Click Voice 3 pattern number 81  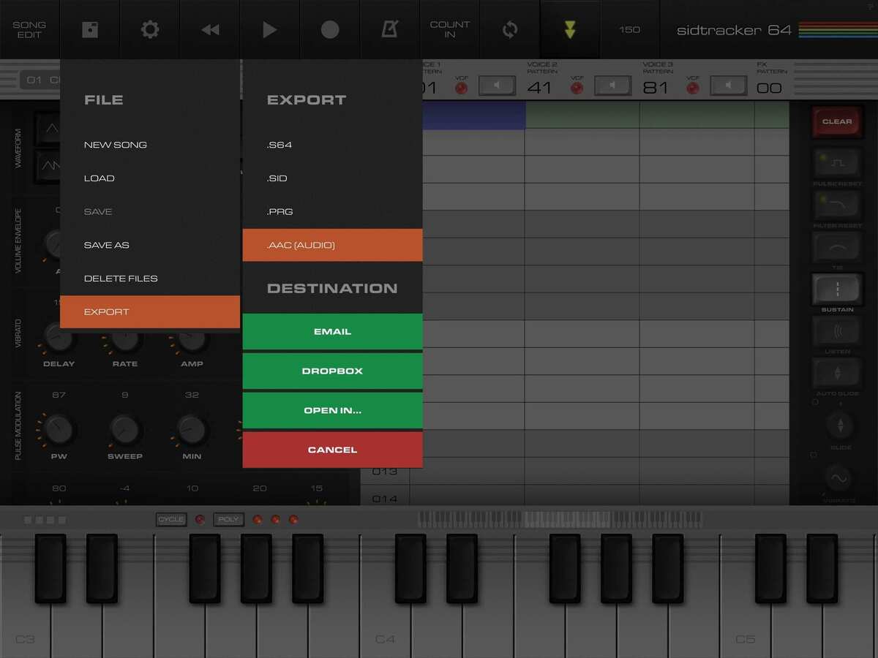pos(655,88)
